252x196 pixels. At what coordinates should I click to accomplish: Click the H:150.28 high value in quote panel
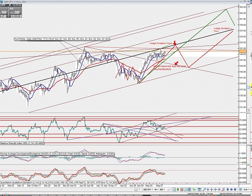pos(16,16)
